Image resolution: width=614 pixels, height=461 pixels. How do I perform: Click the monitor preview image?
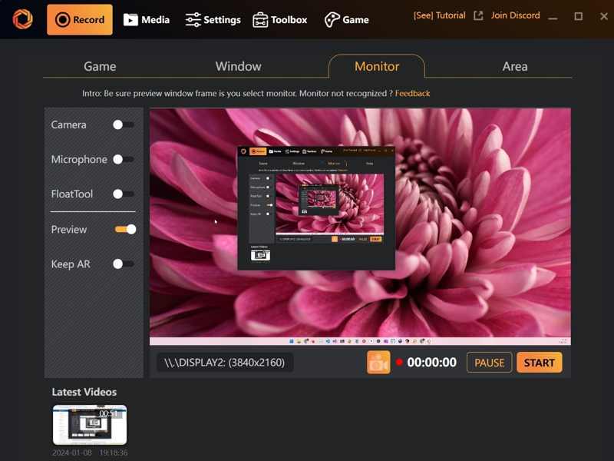[x=360, y=227]
